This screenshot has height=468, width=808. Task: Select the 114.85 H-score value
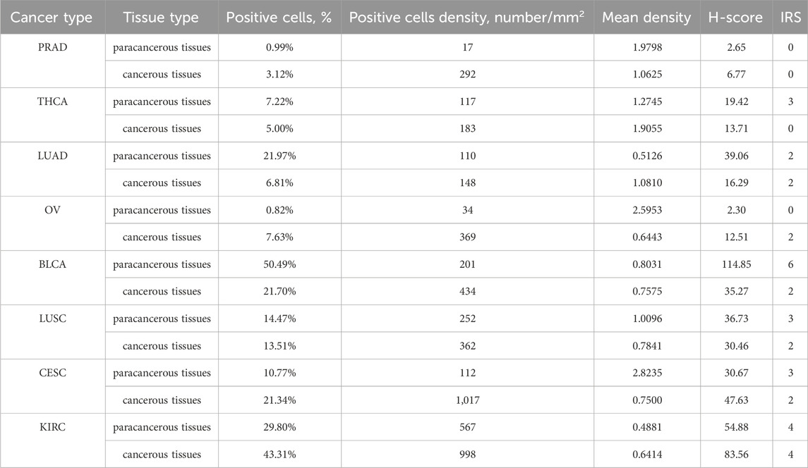(736, 264)
